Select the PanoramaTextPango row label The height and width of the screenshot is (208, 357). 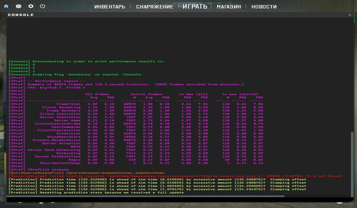60,163
